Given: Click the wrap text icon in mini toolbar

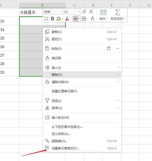Looking at the screenshot, I should click(x=46, y=19).
